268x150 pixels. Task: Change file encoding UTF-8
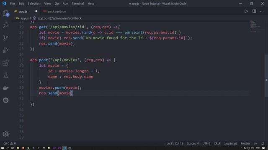coord(206,143)
